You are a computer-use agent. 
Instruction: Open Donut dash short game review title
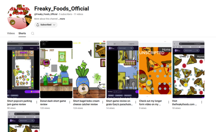point(53,103)
